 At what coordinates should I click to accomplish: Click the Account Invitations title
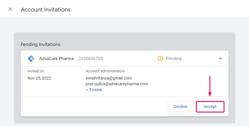(x=46, y=9)
